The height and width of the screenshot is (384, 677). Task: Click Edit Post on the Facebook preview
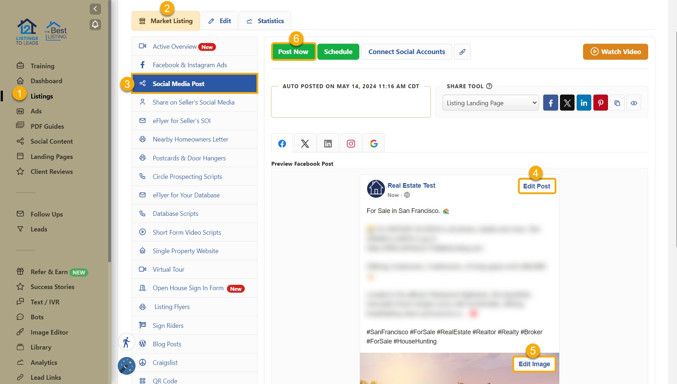click(x=536, y=186)
